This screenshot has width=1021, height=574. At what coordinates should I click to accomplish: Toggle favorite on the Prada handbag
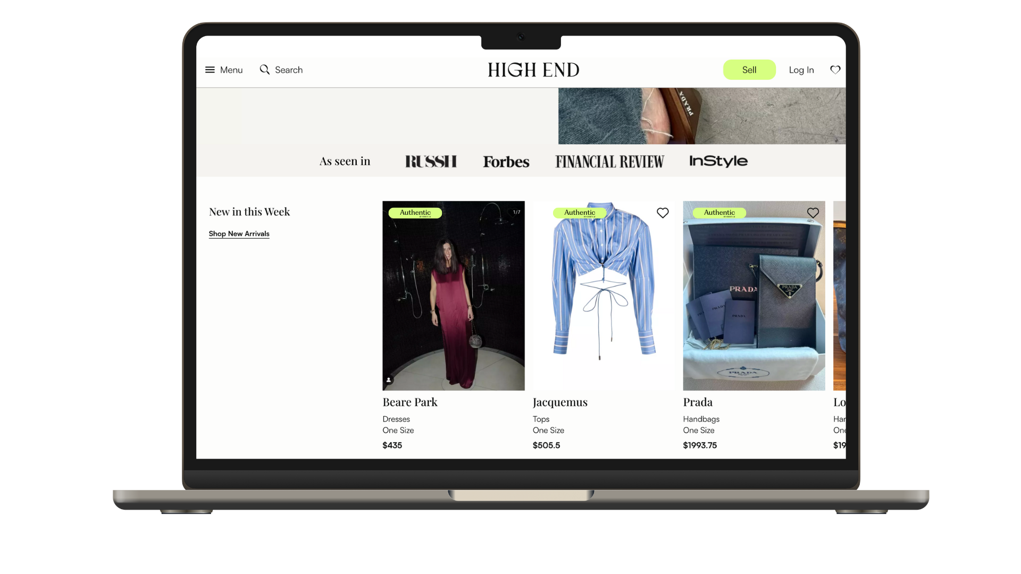tap(813, 213)
